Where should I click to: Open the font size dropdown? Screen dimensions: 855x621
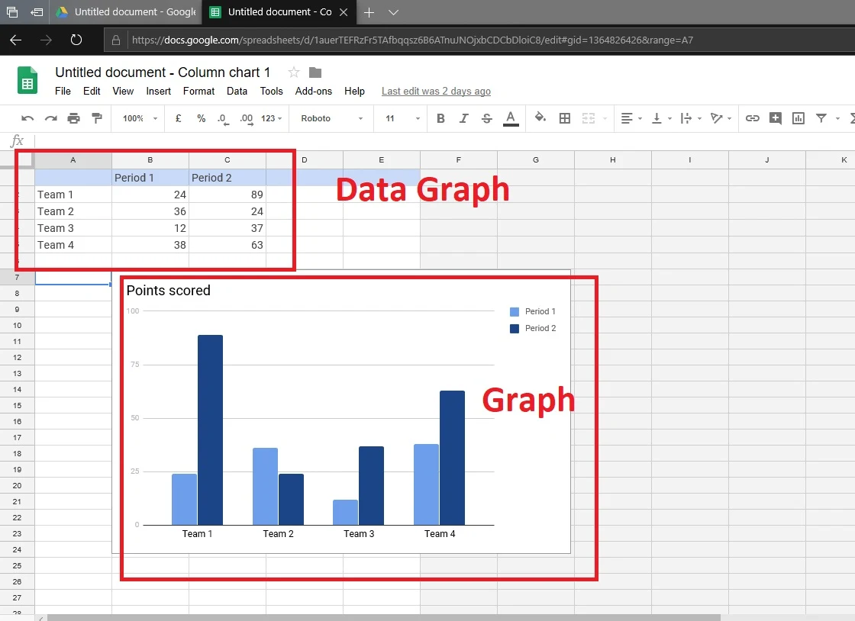click(417, 118)
